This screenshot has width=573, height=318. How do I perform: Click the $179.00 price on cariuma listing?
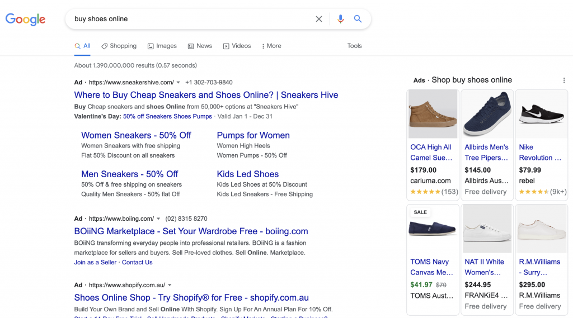423,170
